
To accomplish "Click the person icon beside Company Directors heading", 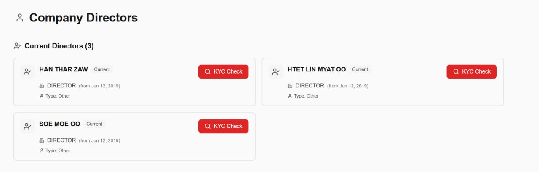I will click(x=19, y=18).
